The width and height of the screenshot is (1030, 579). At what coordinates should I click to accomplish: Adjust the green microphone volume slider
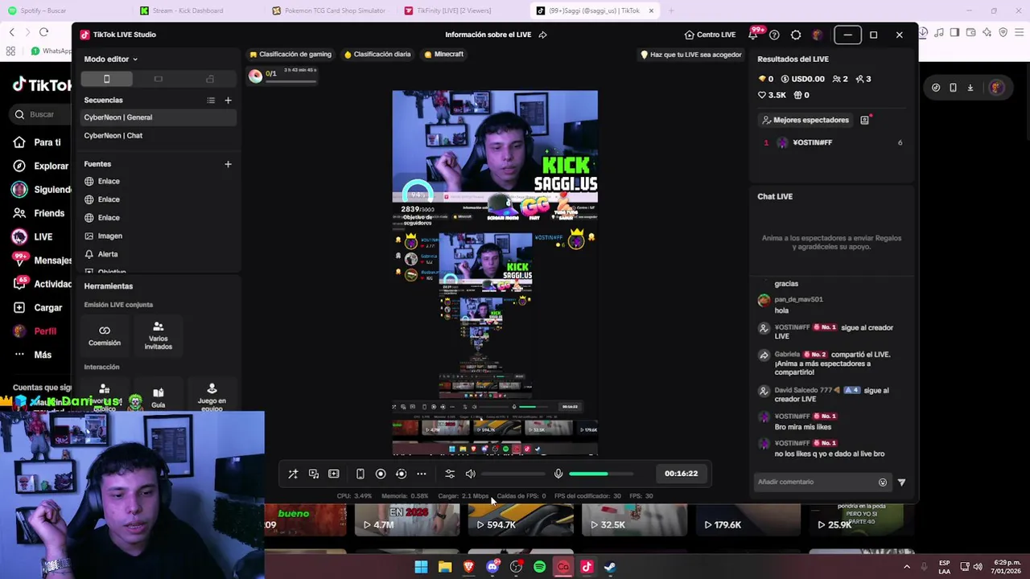click(x=600, y=474)
